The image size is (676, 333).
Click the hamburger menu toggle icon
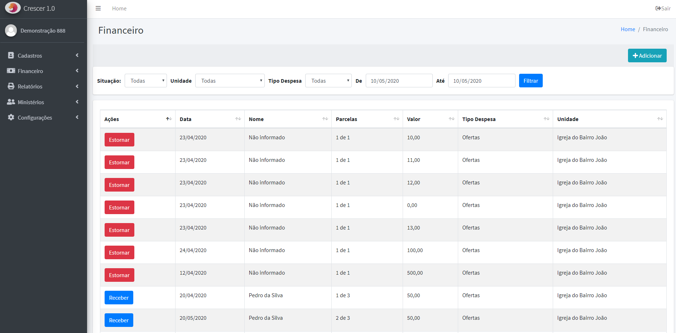click(98, 8)
